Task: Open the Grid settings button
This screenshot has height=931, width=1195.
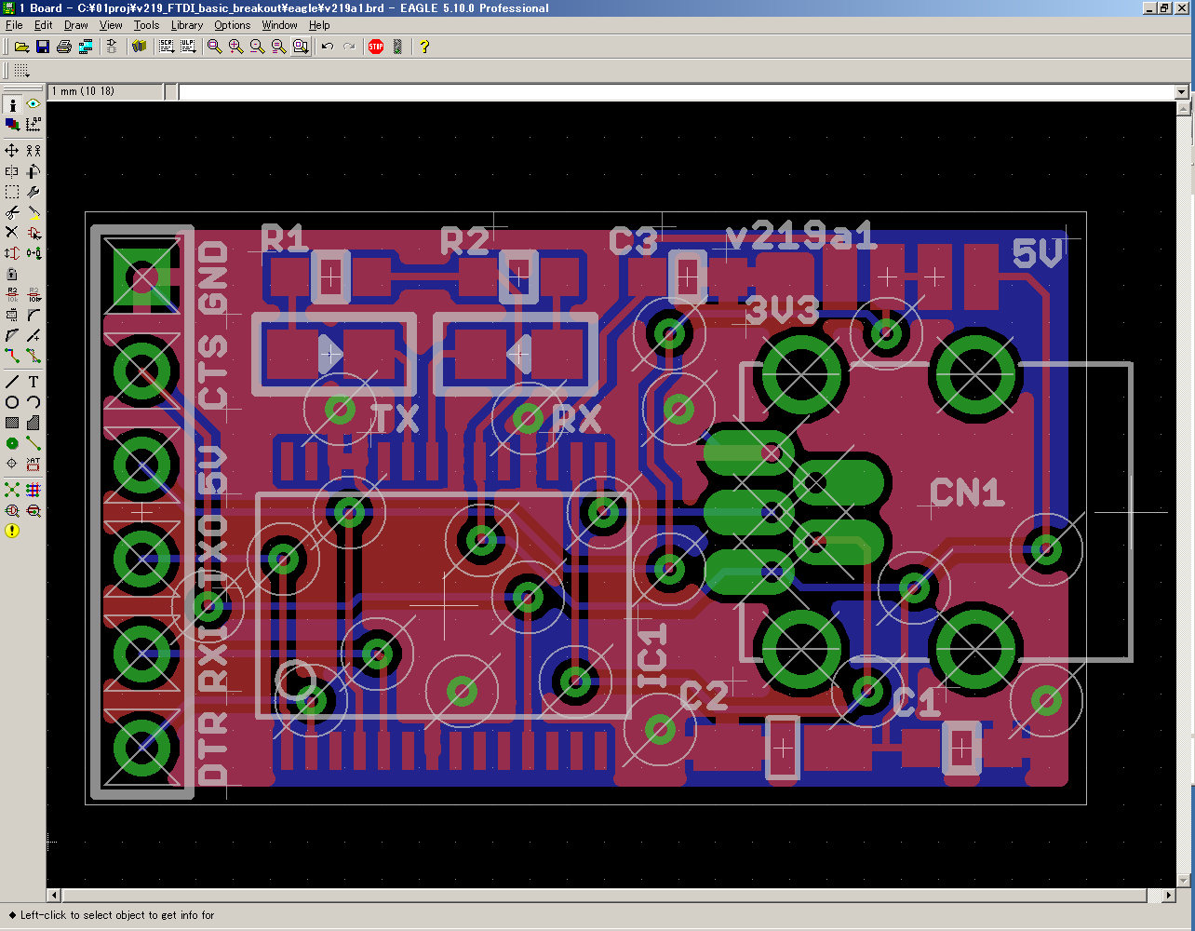Action: tap(21, 71)
